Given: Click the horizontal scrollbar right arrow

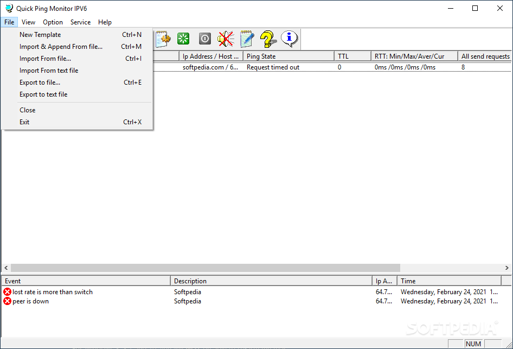Looking at the screenshot, I should pyautogui.click(x=507, y=268).
